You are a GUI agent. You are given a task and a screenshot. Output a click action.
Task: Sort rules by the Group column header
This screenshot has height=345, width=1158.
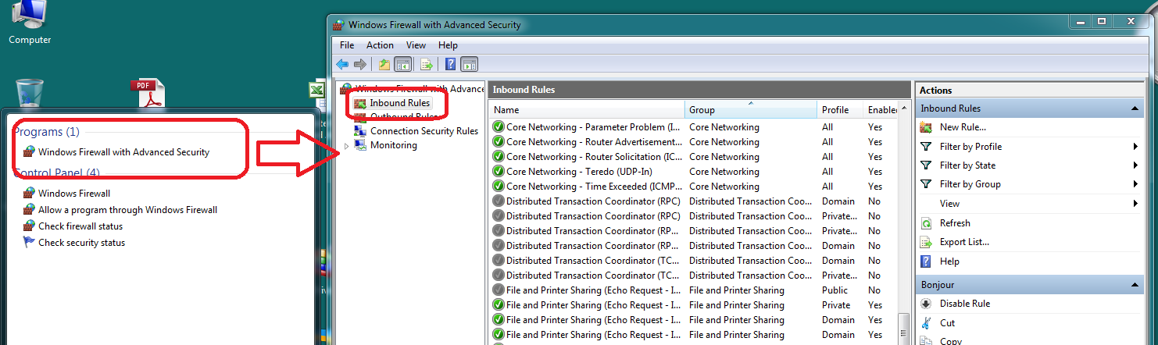tap(751, 110)
